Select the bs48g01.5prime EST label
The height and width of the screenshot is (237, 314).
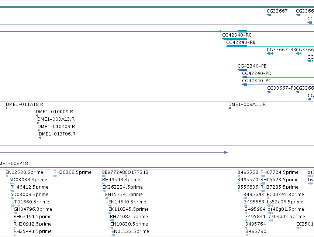click(x=286, y=209)
